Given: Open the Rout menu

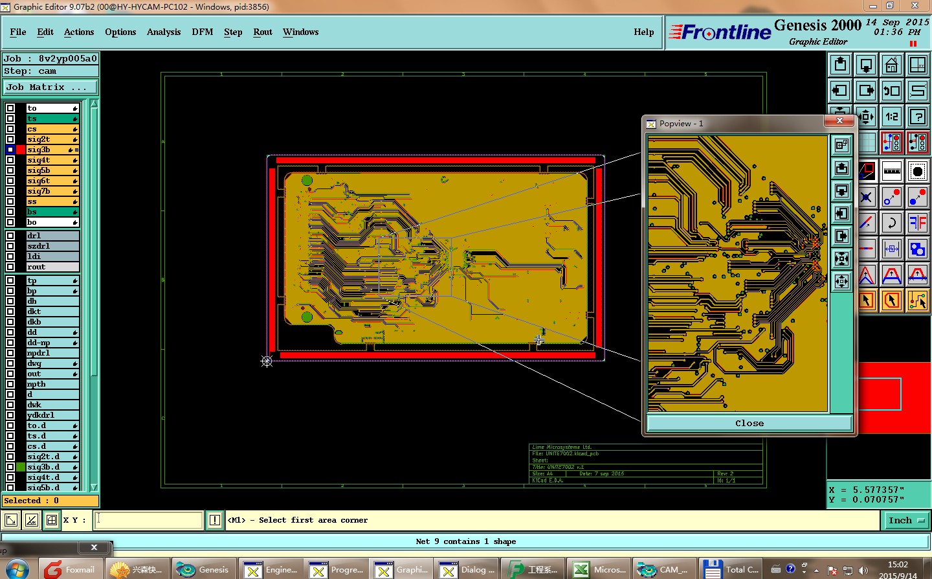Looking at the screenshot, I should (x=263, y=32).
